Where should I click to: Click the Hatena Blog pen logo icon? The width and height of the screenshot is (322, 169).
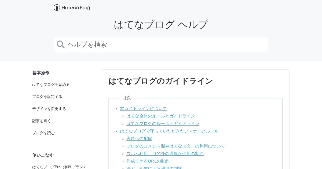(57, 8)
